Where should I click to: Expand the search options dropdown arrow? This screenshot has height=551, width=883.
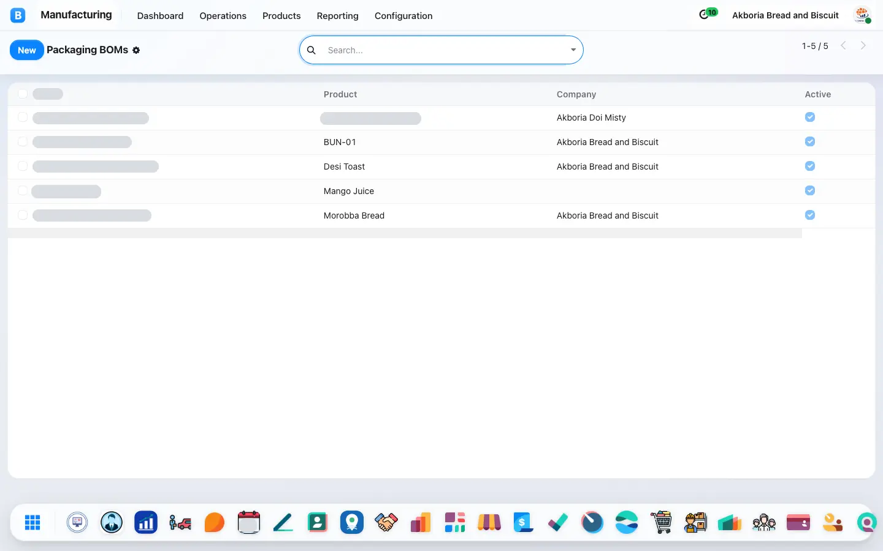coord(573,50)
